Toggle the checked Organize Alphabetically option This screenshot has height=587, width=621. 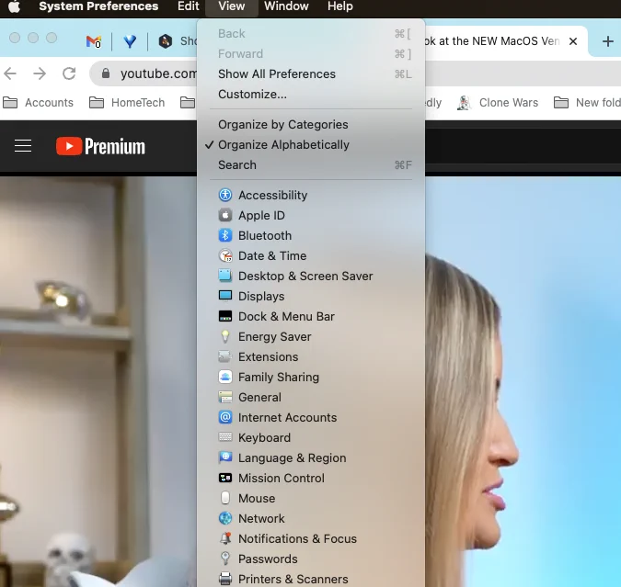[311, 144]
